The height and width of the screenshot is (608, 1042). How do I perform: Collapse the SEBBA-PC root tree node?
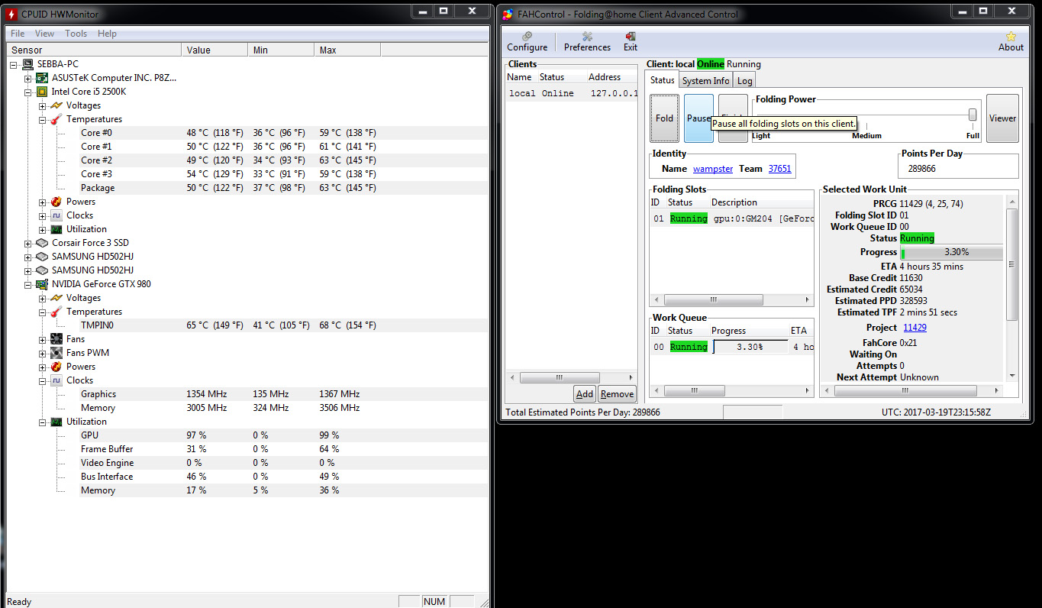[14, 64]
